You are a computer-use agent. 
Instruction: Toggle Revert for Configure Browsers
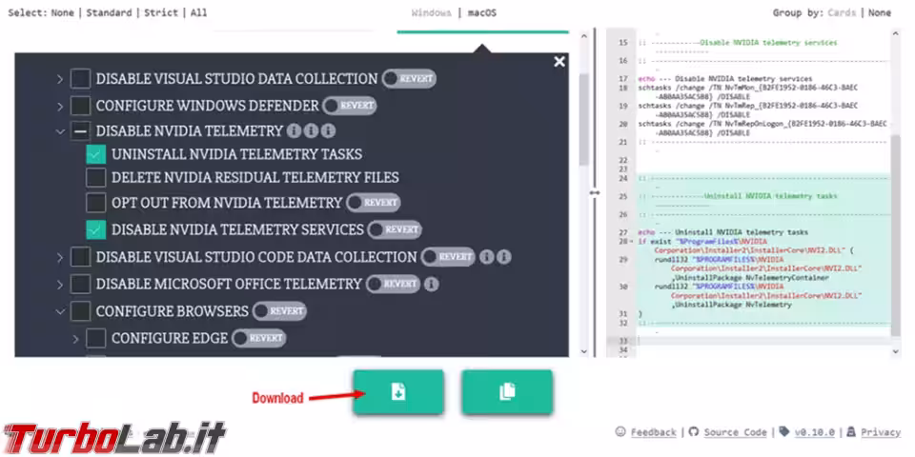click(x=279, y=311)
